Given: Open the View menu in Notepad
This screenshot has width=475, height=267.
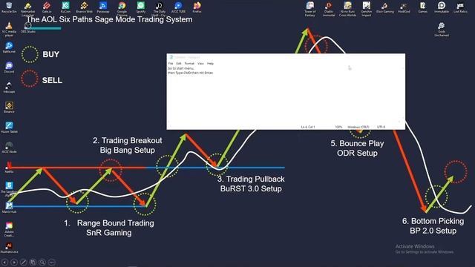Looking at the screenshot, I should pyautogui.click(x=200, y=64).
